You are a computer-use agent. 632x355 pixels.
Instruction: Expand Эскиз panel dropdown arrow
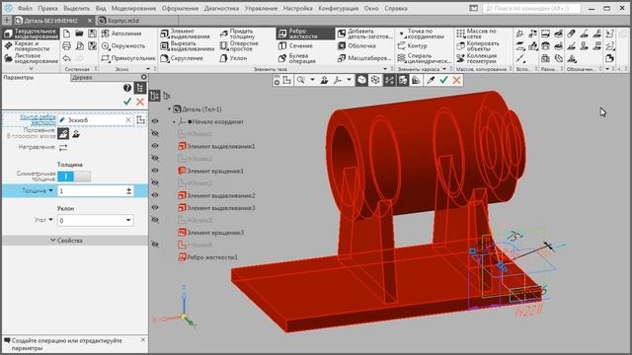pos(148,69)
